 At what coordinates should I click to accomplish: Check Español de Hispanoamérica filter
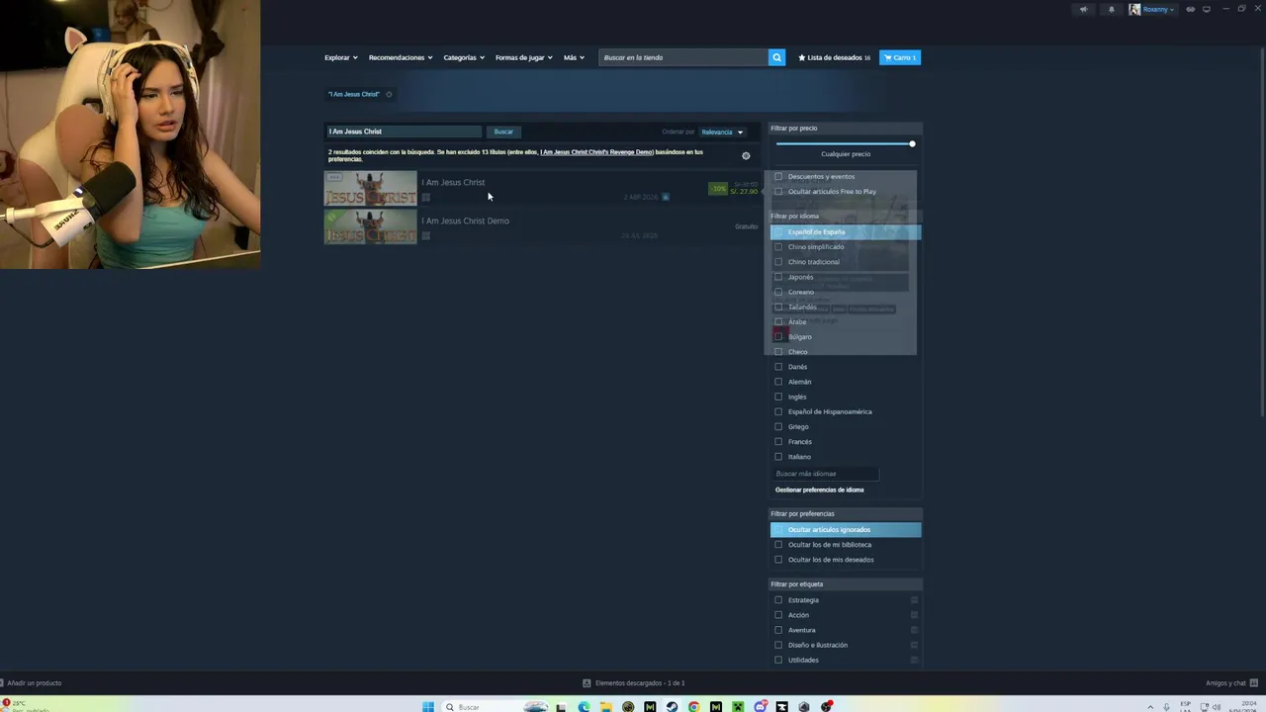(778, 411)
